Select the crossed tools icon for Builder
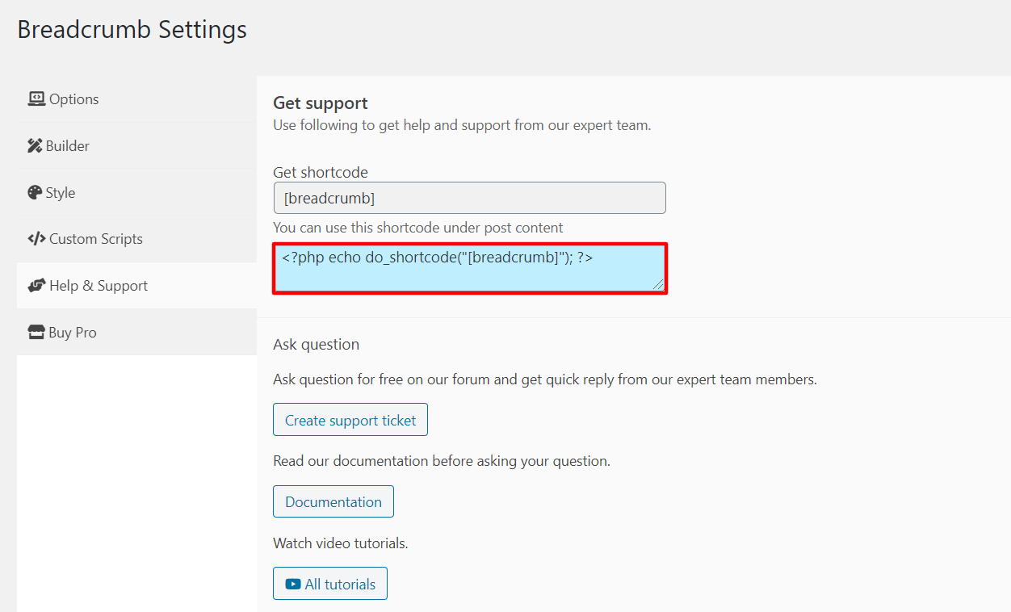Image resolution: width=1011 pixels, height=612 pixels. tap(36, 145)
